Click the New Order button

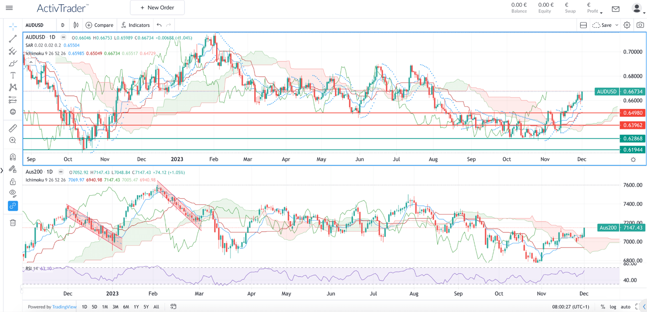[157, 8]
